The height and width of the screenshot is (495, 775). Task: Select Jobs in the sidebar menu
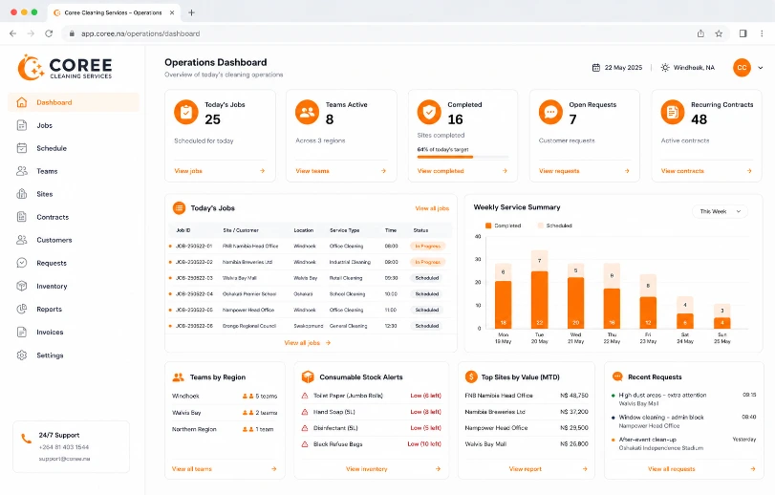click(74, 125)
